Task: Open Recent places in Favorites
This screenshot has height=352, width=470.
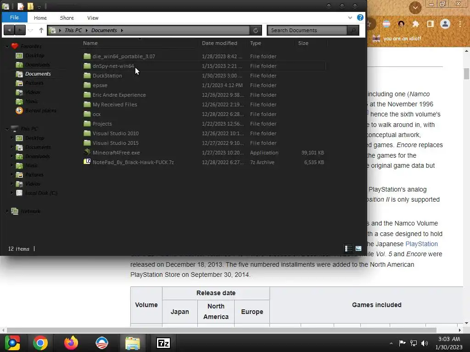Action: [36, 110]
